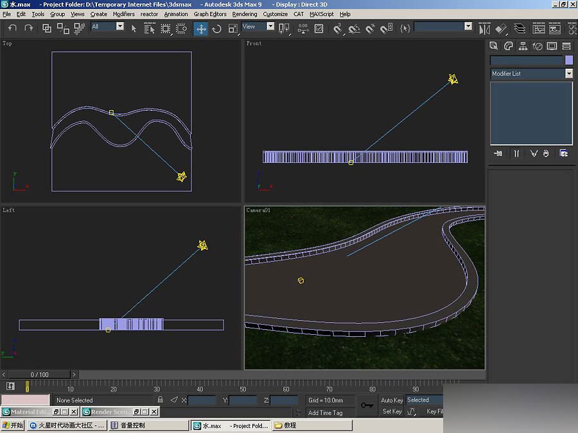Open the Select by Name list

point(150,28)
